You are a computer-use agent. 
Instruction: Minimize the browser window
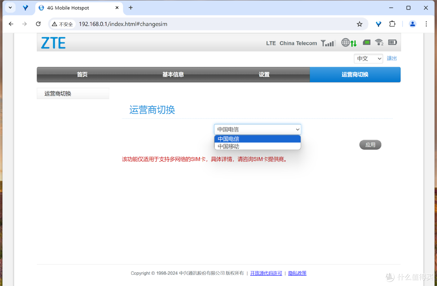[391, 8]
